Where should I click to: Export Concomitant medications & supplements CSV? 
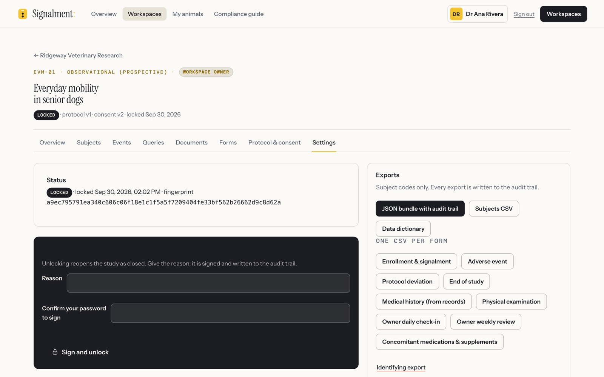[440, 342]
